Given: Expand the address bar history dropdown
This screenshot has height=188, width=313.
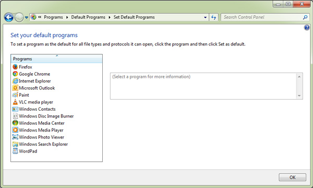Looking at the screenshot, I should coord(205,17).
